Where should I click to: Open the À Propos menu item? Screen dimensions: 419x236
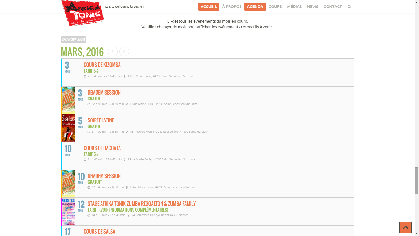point(232,7)
